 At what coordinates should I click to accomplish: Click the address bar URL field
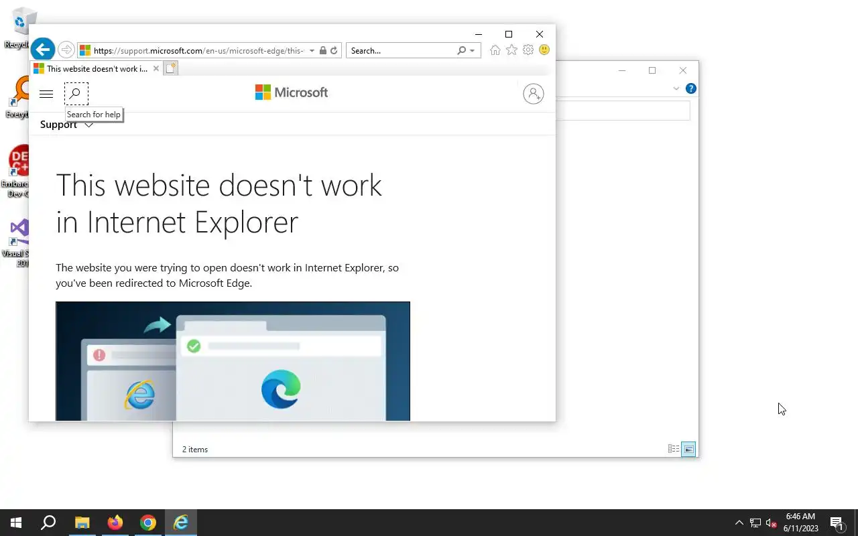coord(198,51)
